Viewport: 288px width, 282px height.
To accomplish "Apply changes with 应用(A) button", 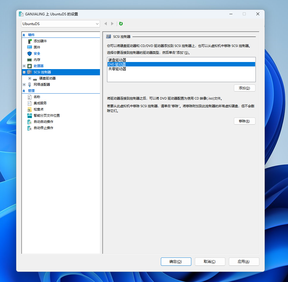I will (244, 262).
